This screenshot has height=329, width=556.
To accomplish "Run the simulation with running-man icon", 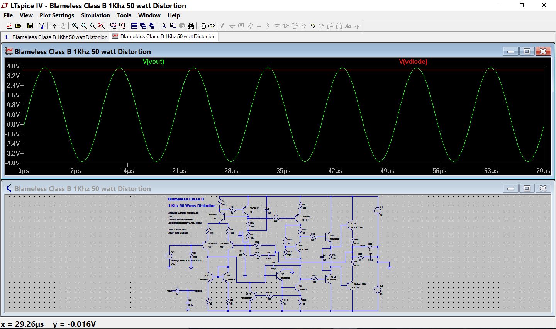I will point(54,26).
